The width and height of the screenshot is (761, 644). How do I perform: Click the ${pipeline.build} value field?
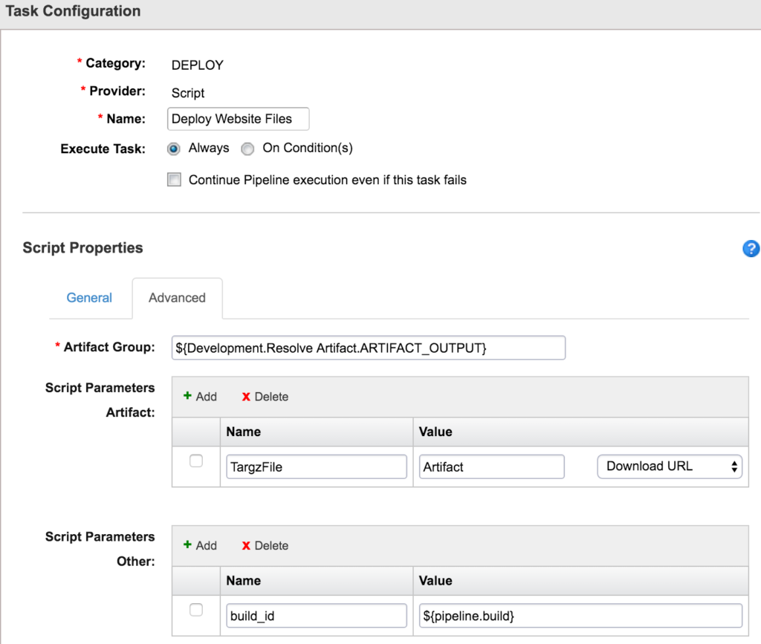pyautogui.click(x=580, y=615)
